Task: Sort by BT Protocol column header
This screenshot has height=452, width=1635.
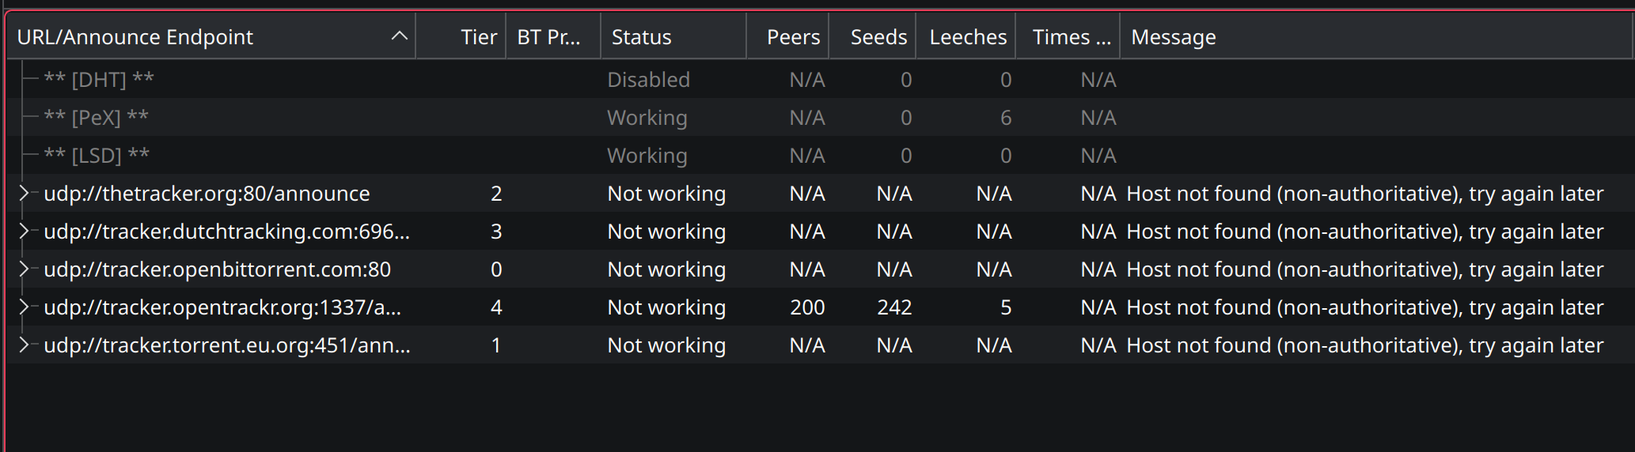Action: click(548, 37)
